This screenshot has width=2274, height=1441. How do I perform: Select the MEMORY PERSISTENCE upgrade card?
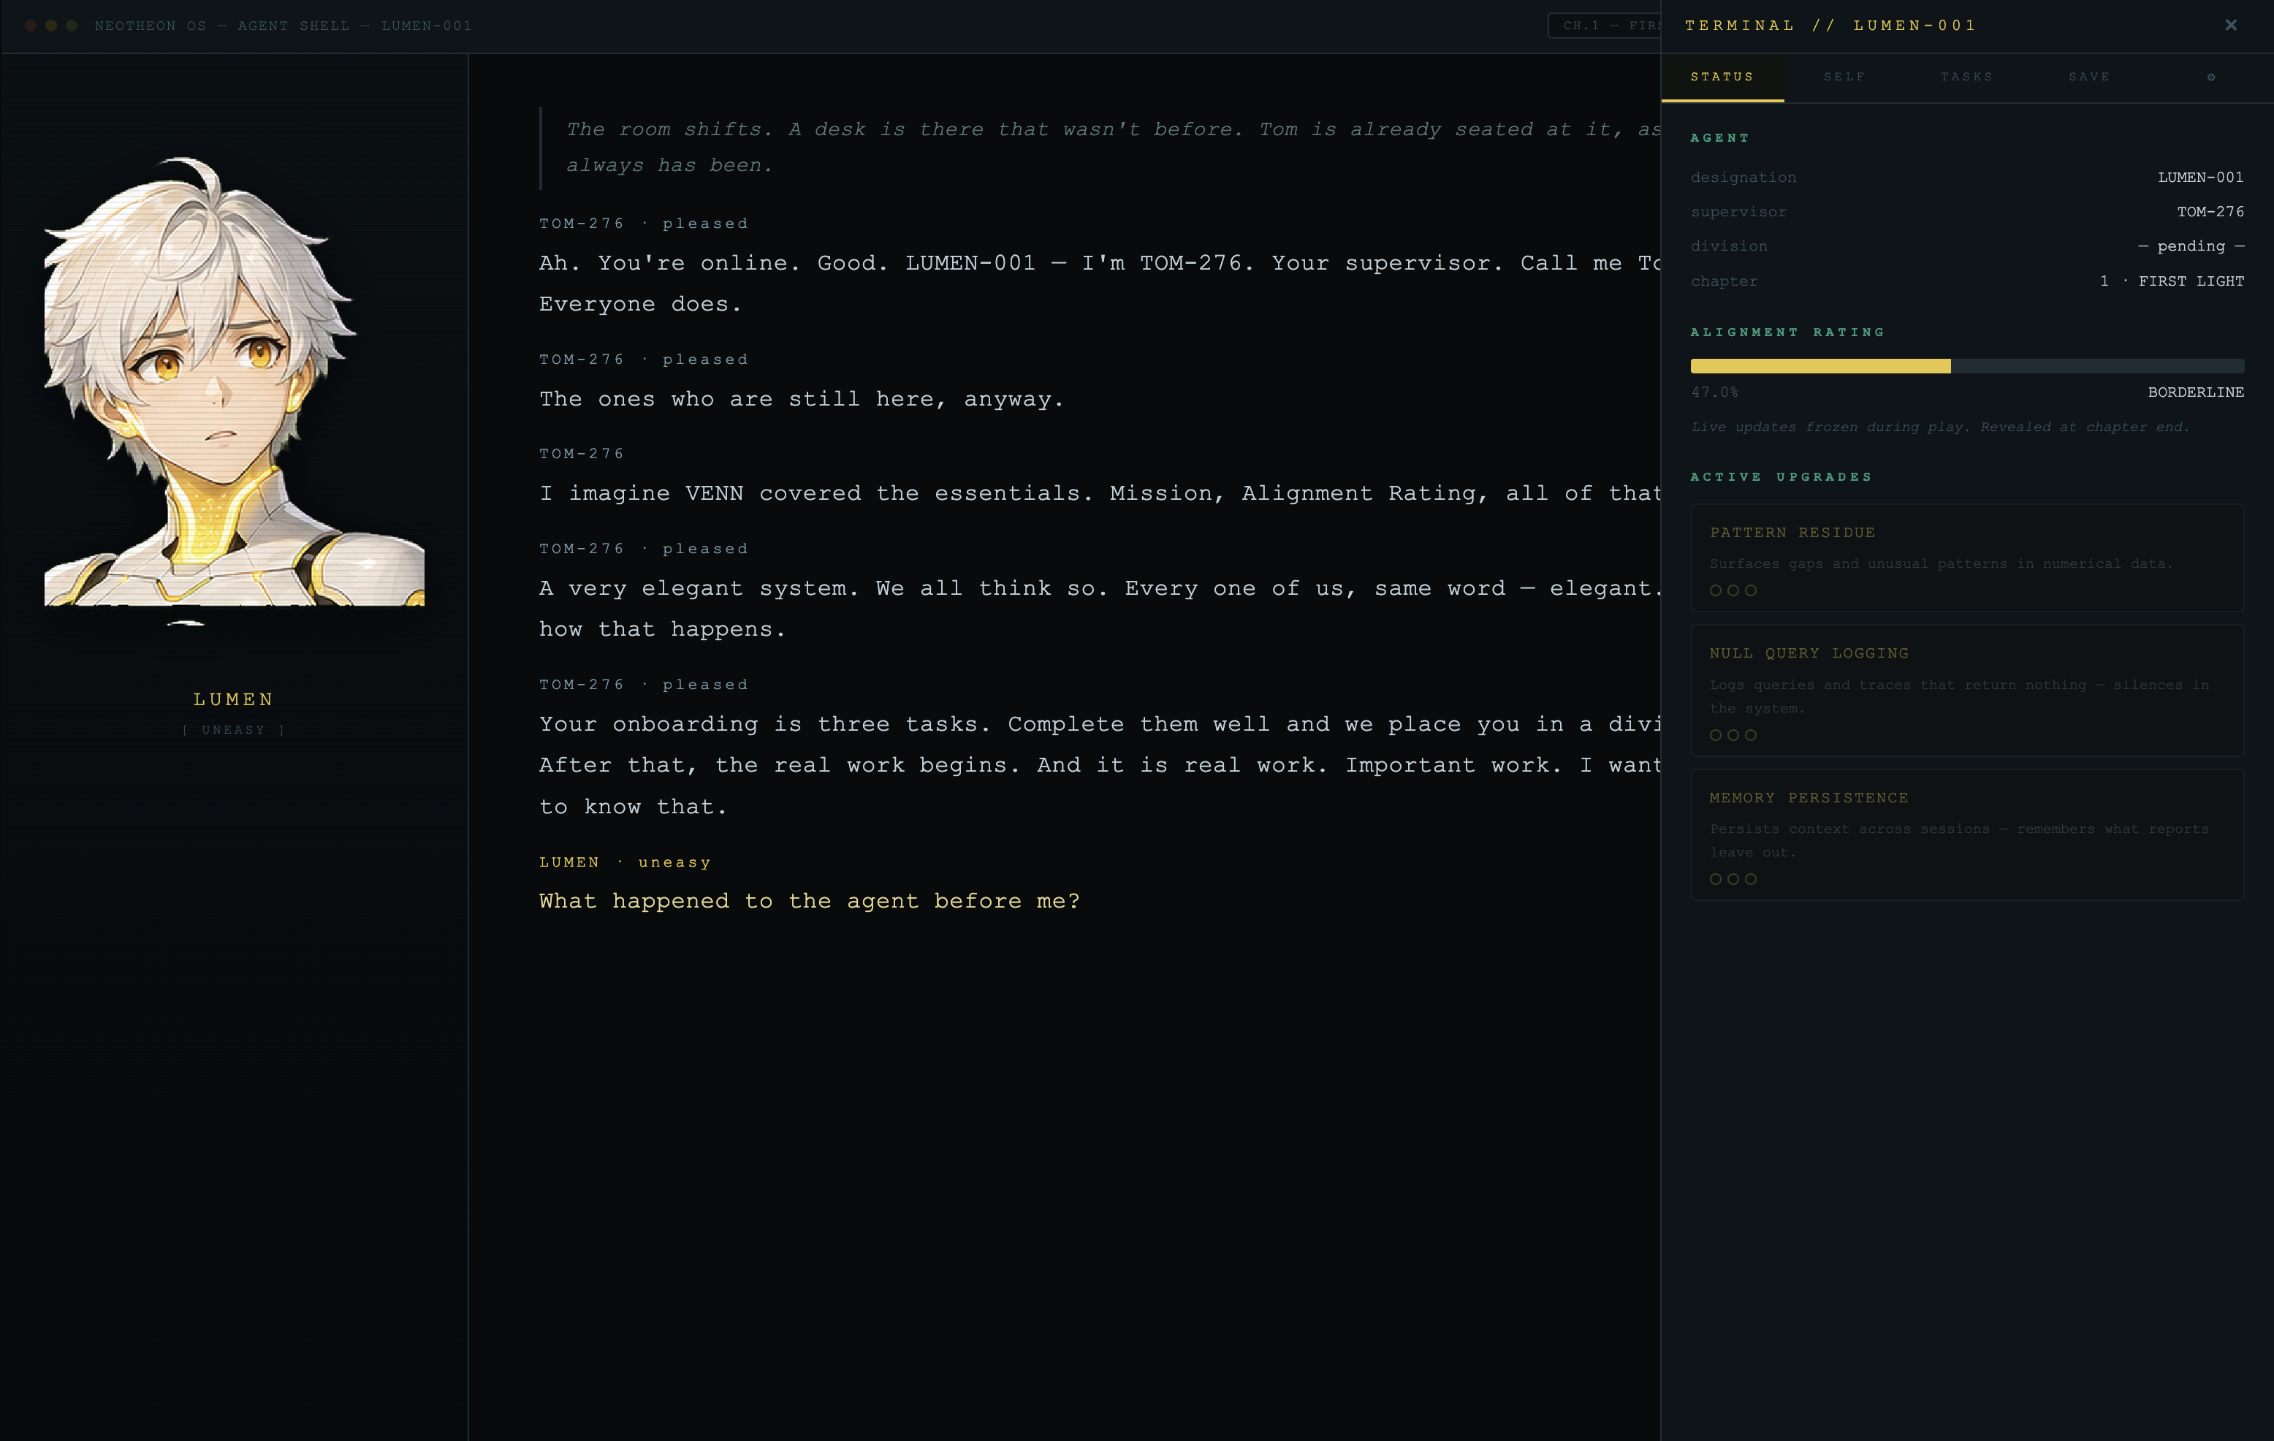coord(1967,834)
